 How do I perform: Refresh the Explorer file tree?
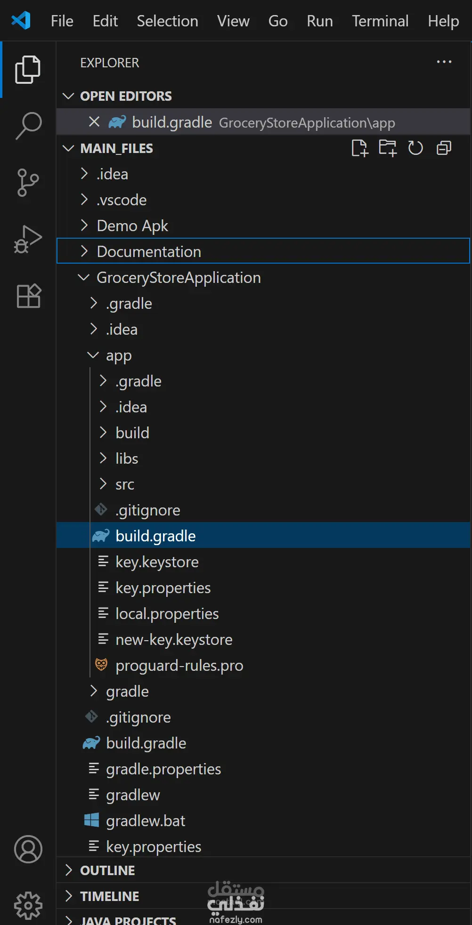pyautogui.click(x=415, y=148)
